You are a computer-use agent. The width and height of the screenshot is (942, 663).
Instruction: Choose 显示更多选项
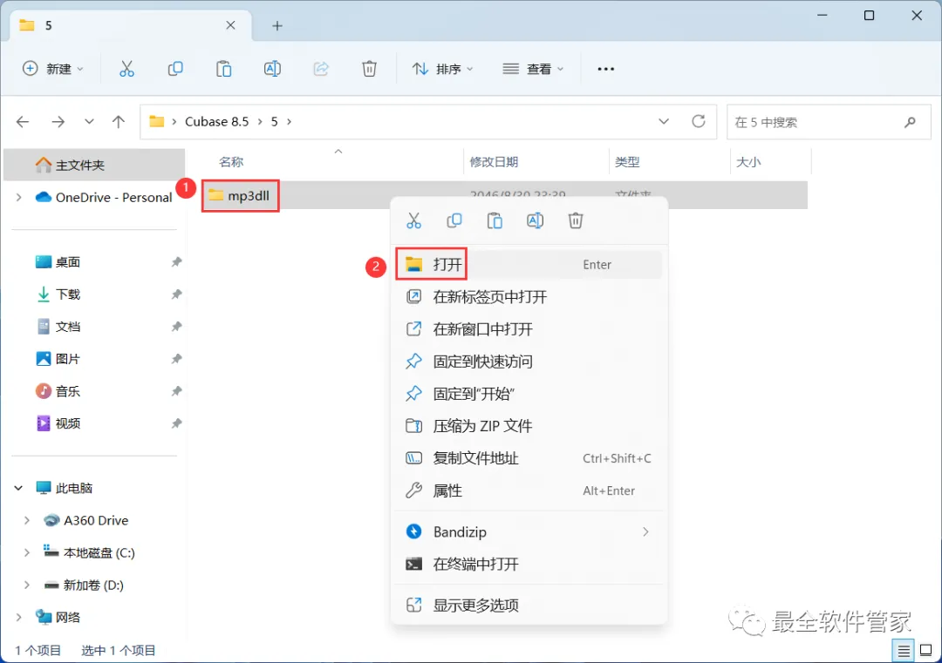point(529,605)
